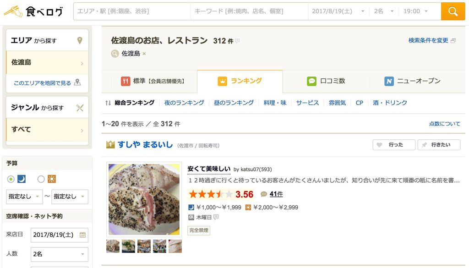Mark すしや まるいし as 行った
The height and width of the screenshot is (268, 469).
pos(394,145)
